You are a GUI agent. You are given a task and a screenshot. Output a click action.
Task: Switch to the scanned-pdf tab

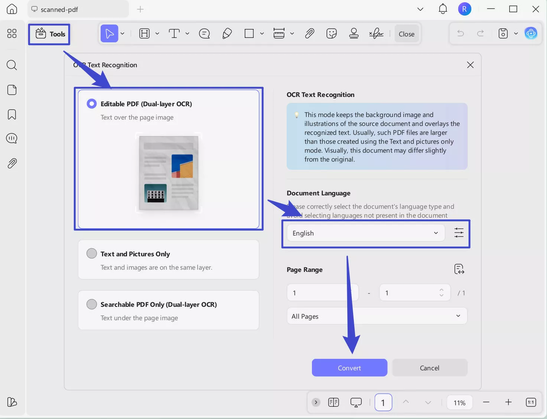pos(59,9)
